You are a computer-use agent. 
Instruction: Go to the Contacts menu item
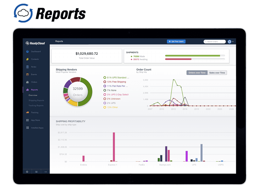35,59
